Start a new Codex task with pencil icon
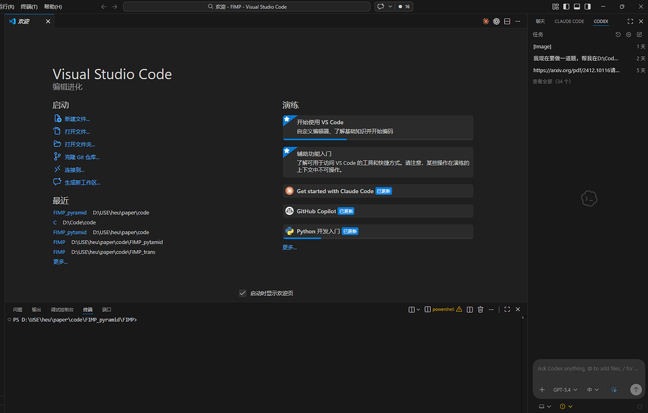This screenshot has height=413, width=648. [639, 35]
